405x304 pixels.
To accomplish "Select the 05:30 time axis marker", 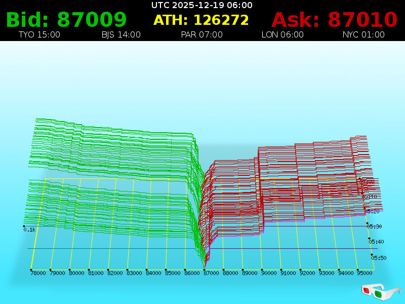I will (374, 226).
